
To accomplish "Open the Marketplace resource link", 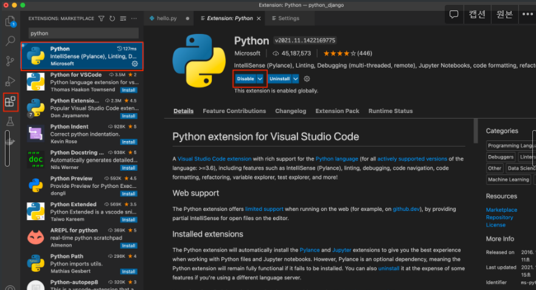I will point(501,210).
